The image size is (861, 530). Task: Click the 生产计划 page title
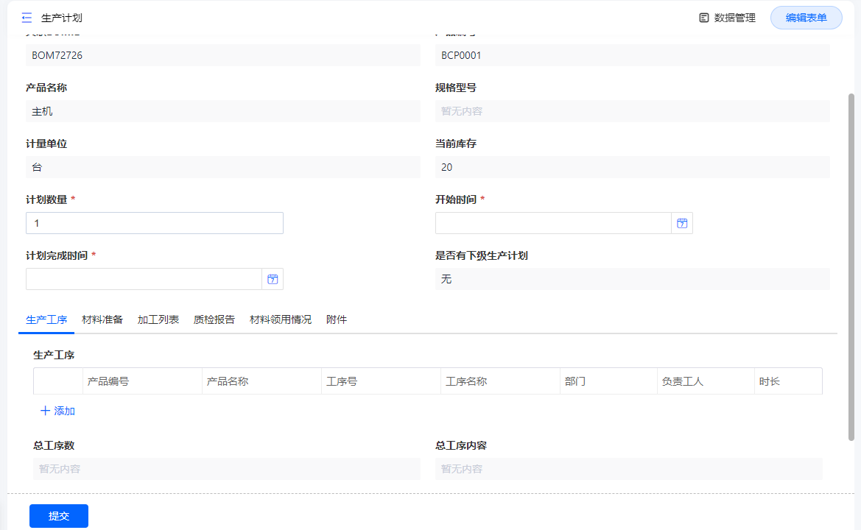click(62, 18)
